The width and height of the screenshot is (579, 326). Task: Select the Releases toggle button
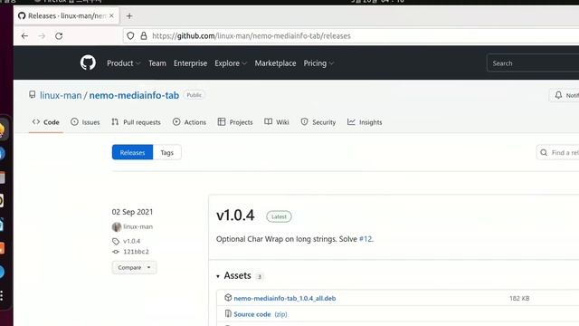132,152
